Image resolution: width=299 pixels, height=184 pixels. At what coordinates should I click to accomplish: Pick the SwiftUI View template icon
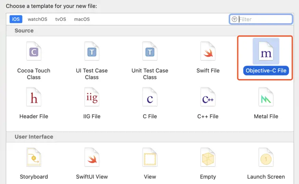[x=92, y=158]
